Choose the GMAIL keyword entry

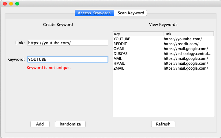[119, 49]
